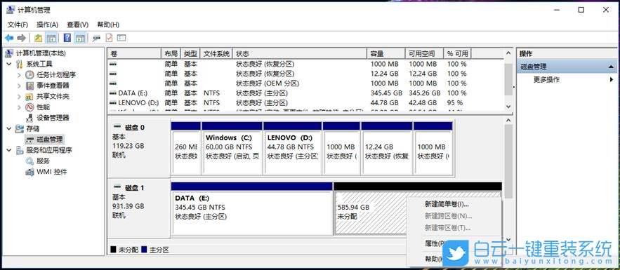Click the disk view scroll up arrow
The width and height of the screenshot is (620, 270).
[508, 121]
